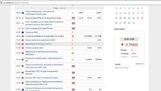Click Switzerland flag on the 13:00 row
161x91 pixels.
point(23,53)
